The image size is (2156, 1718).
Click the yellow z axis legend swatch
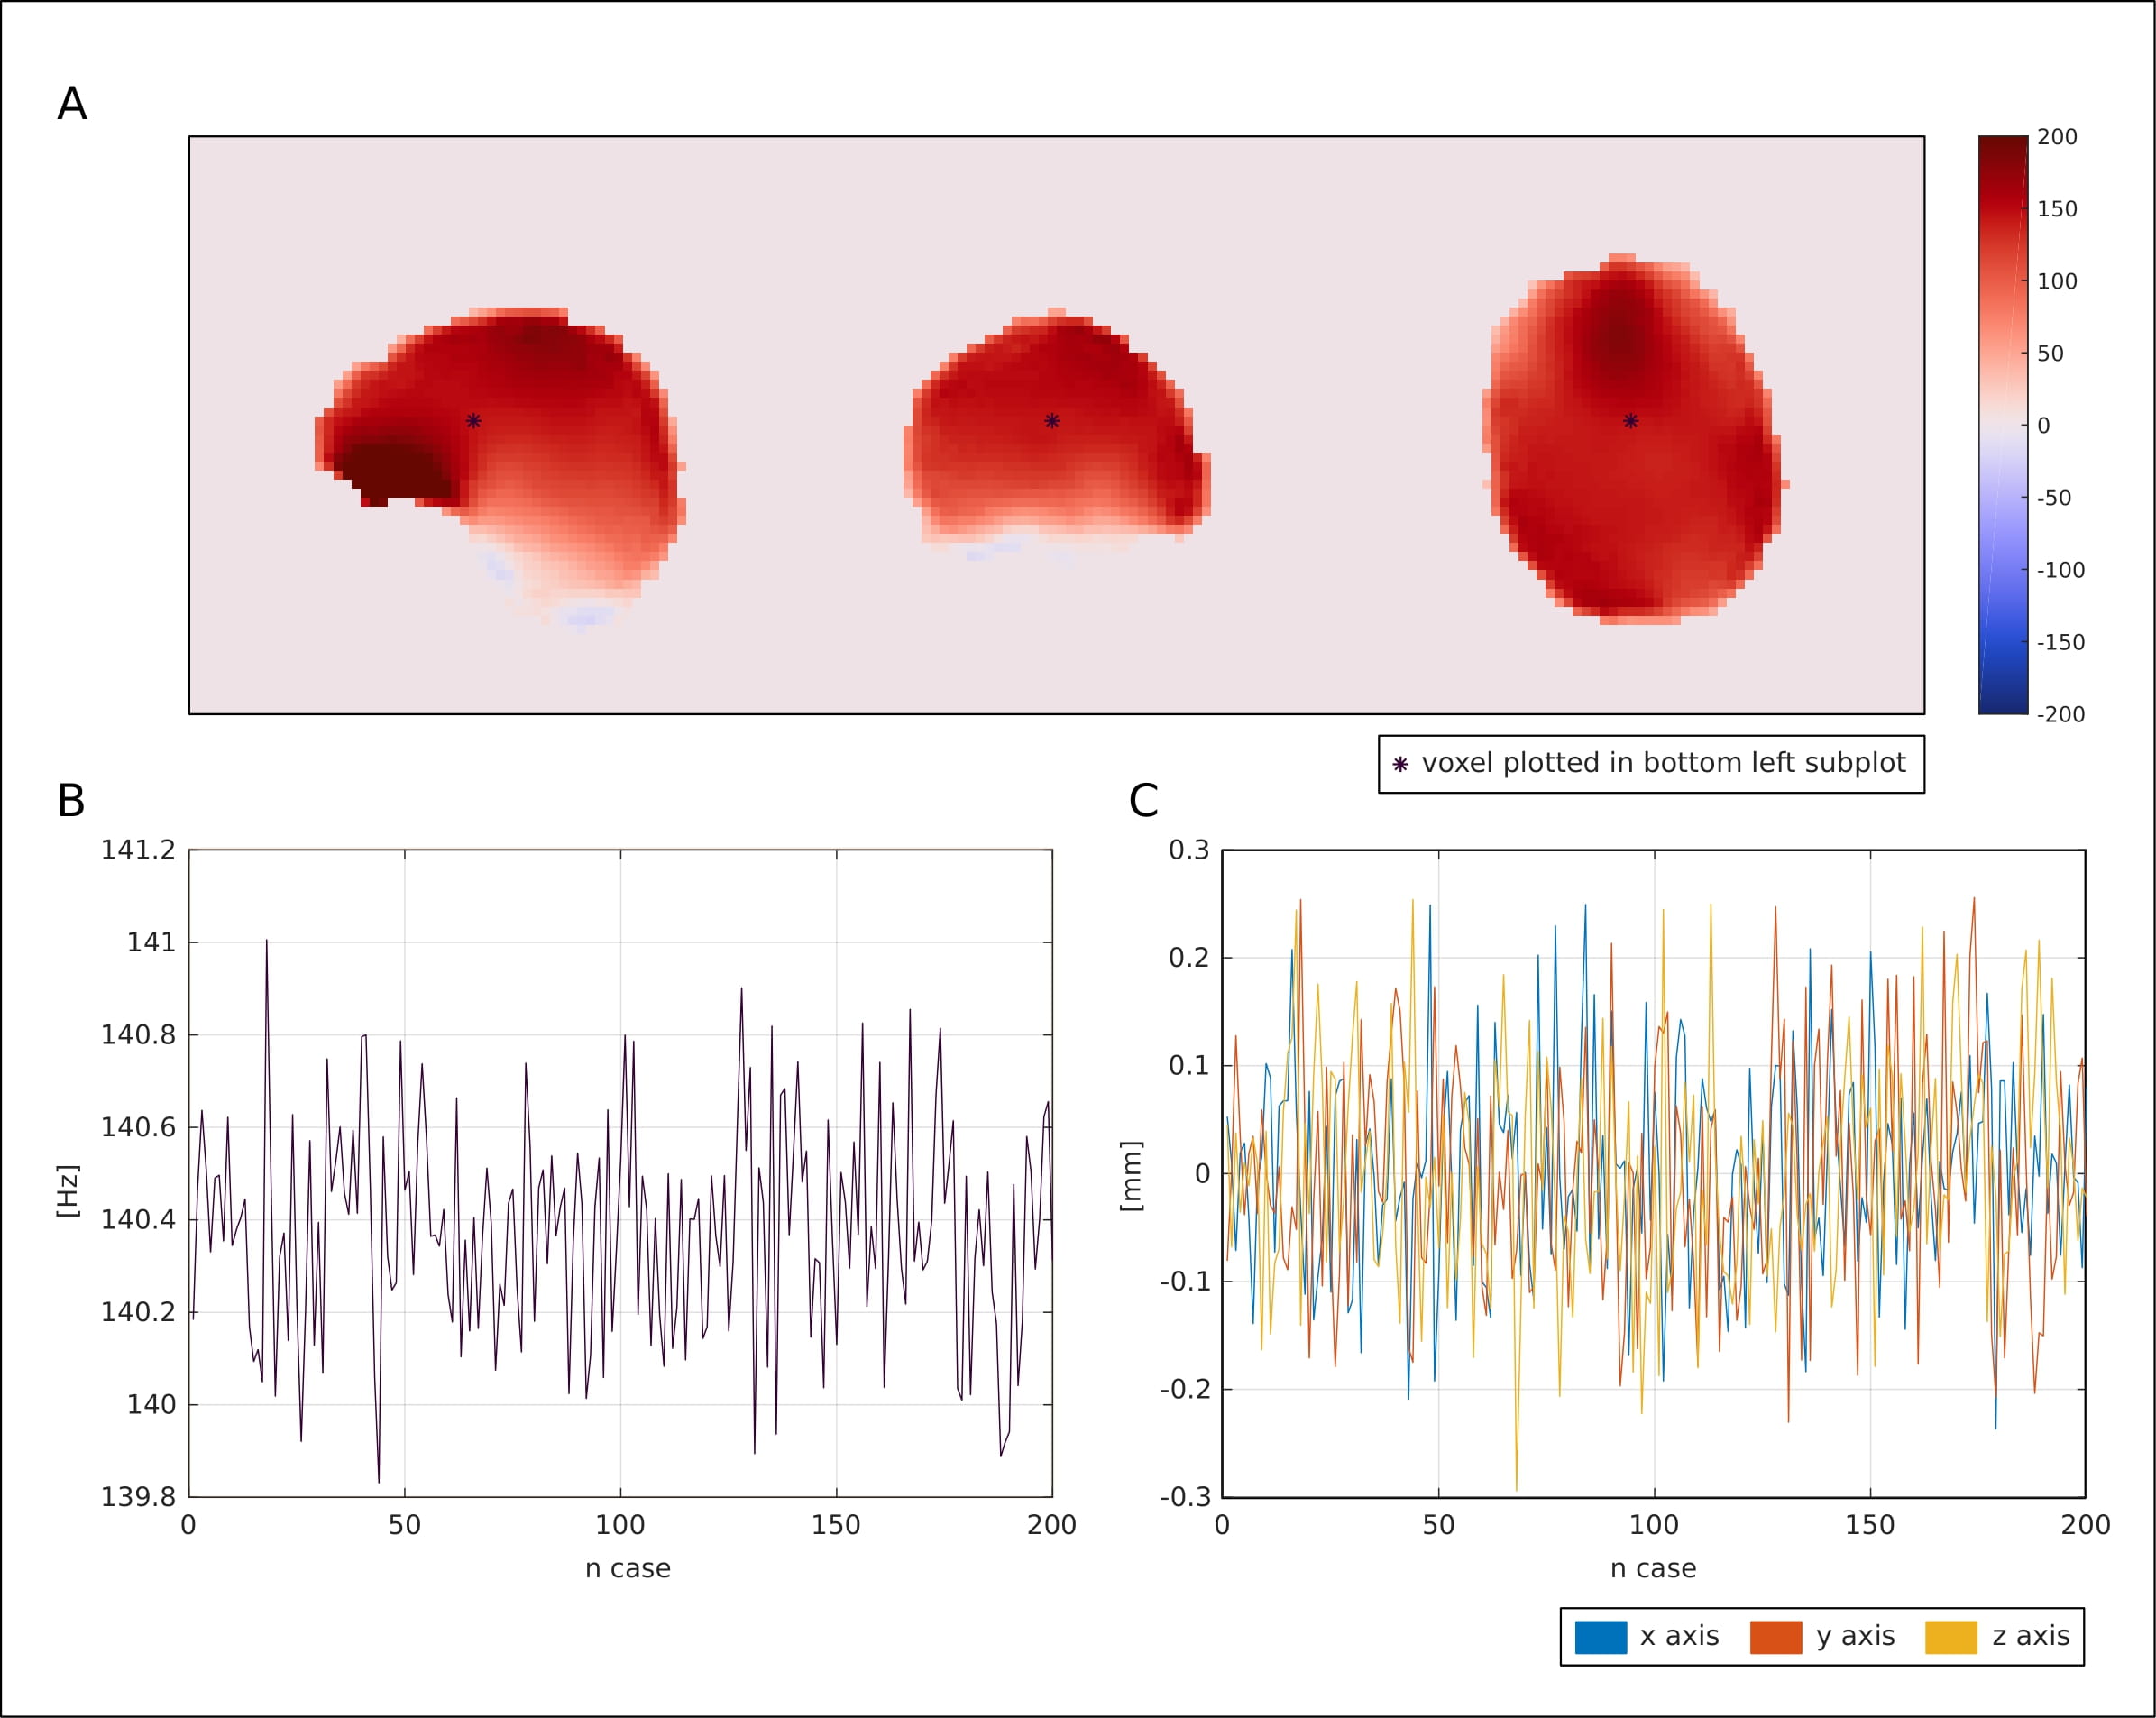(1950, 1636)
